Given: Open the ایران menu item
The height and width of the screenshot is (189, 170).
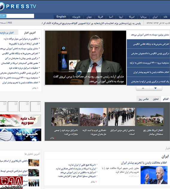Looking at the screenshot, I should click(x=155, y=17).
